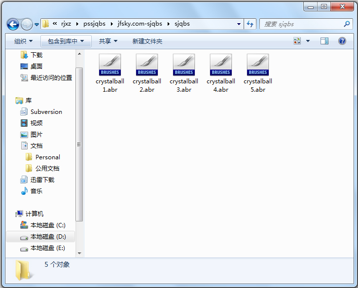The width and height of the screenshot is (358, 288).
Task: Select the crystalball5.abr brush file
Action: [257, 73]
